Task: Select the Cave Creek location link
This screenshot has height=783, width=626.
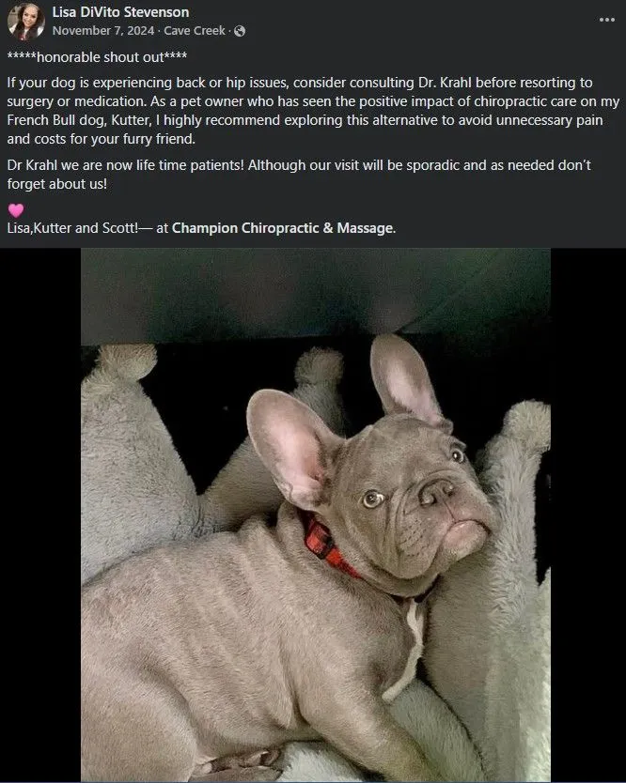Action: (x=195, y=31)
